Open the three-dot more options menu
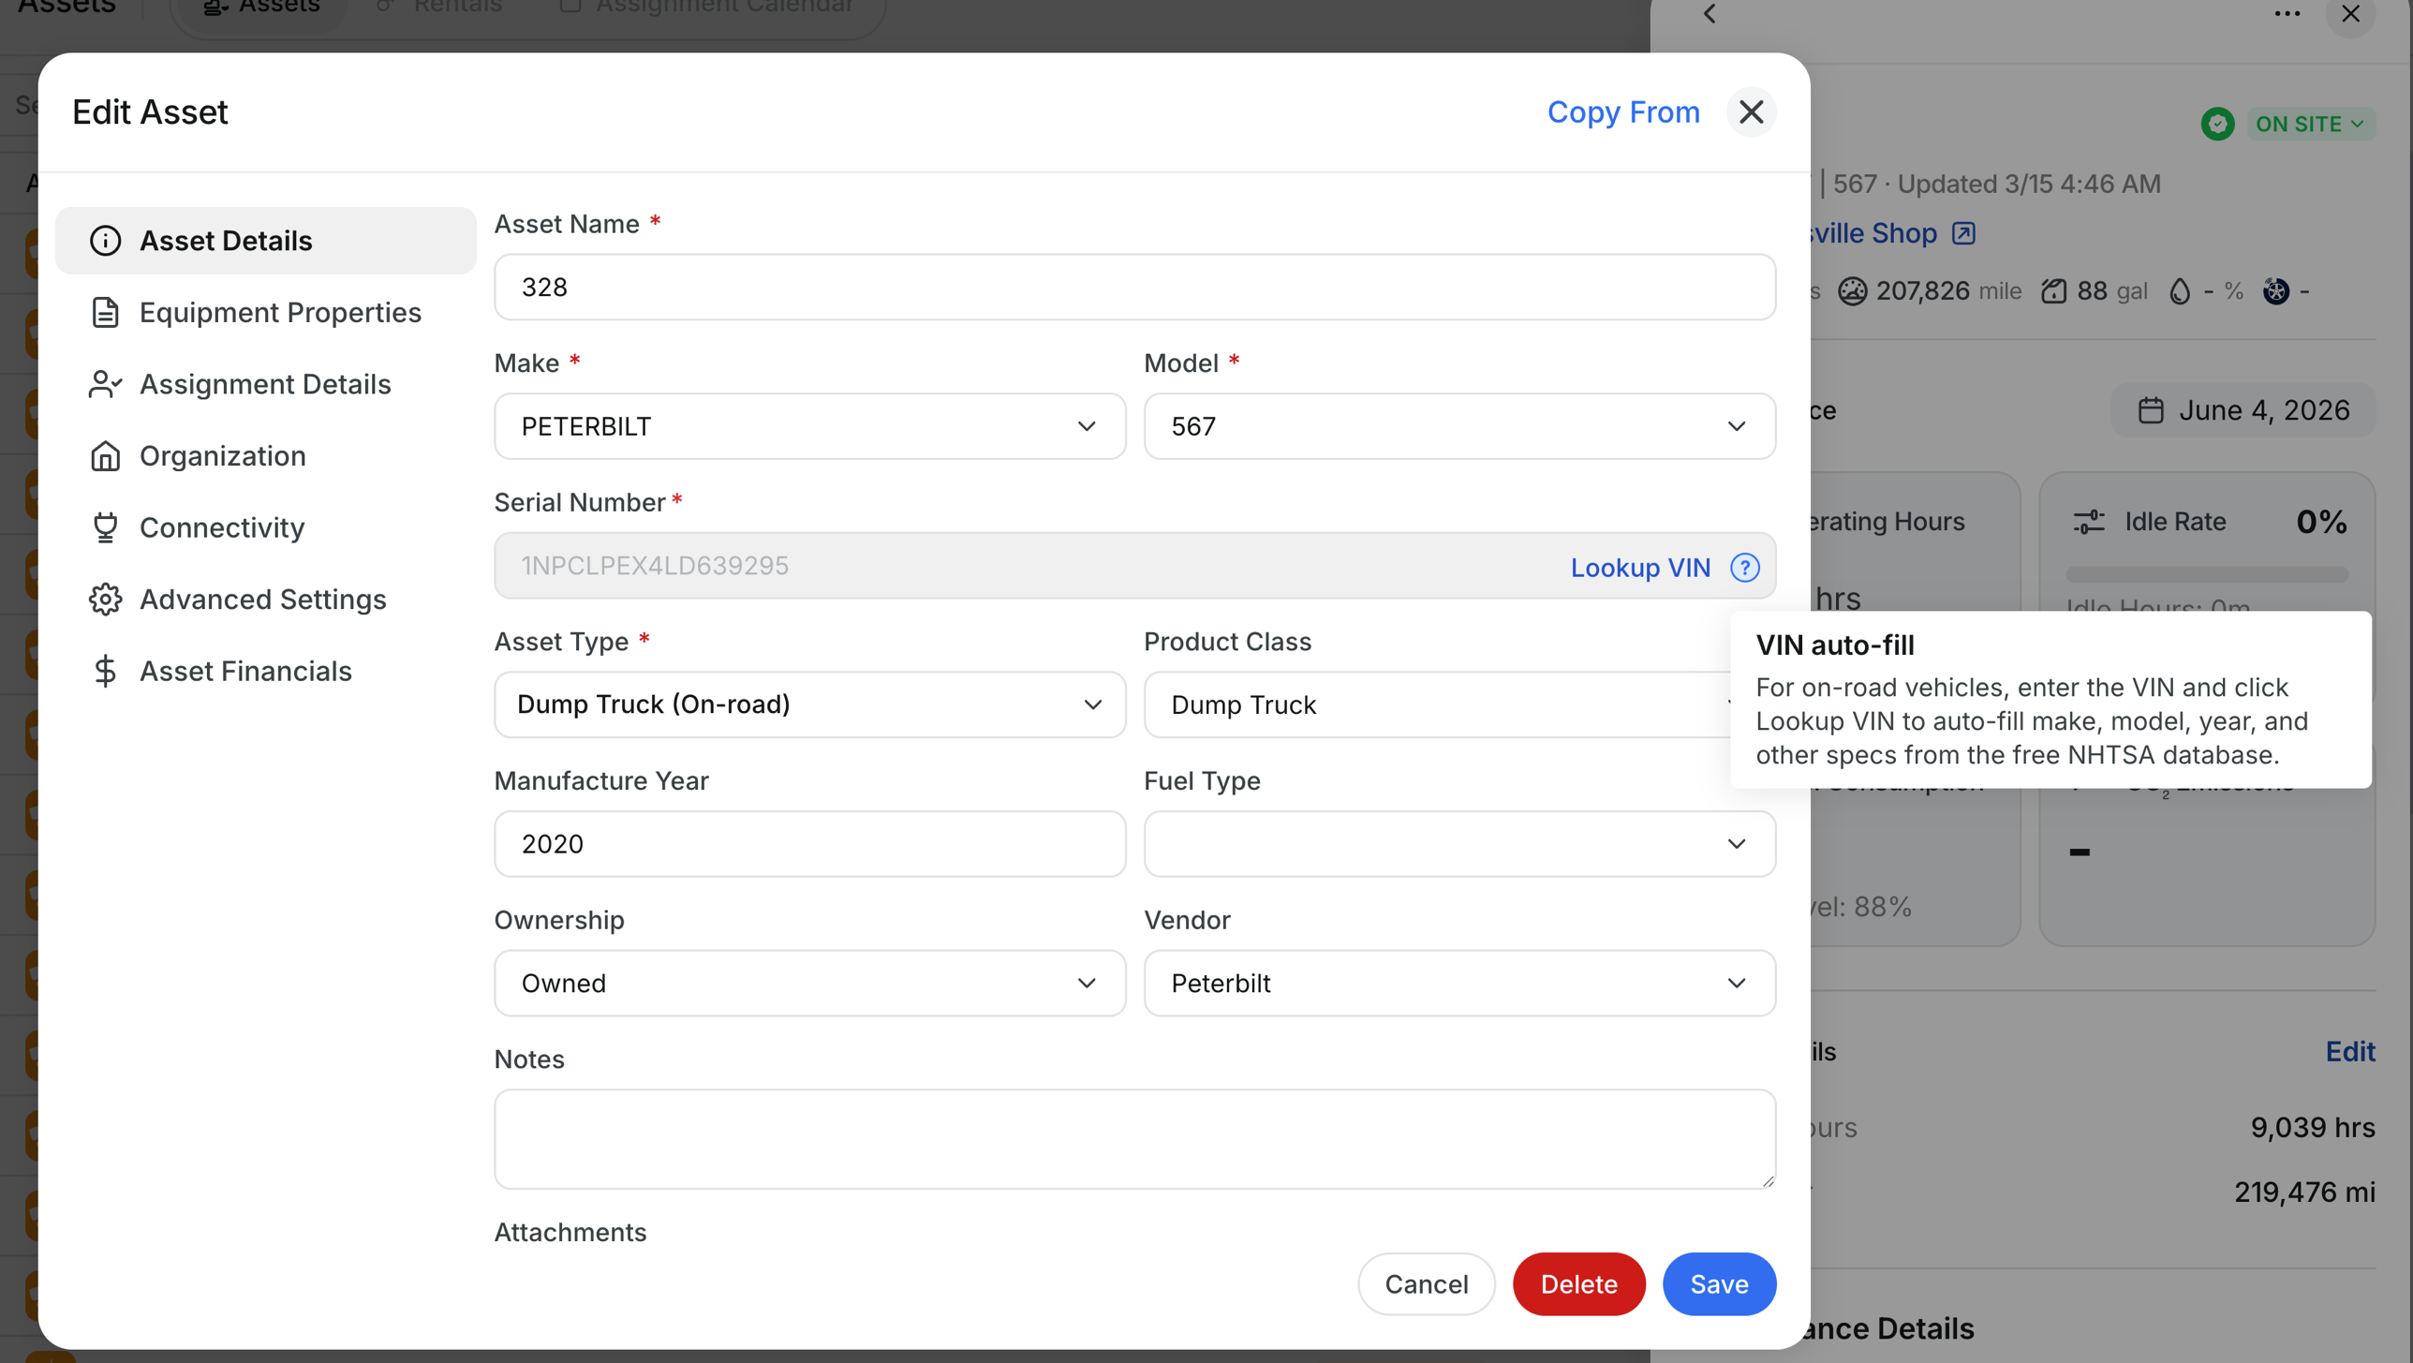This screenshot has width=2413, height=1363. coord(2287,14)
